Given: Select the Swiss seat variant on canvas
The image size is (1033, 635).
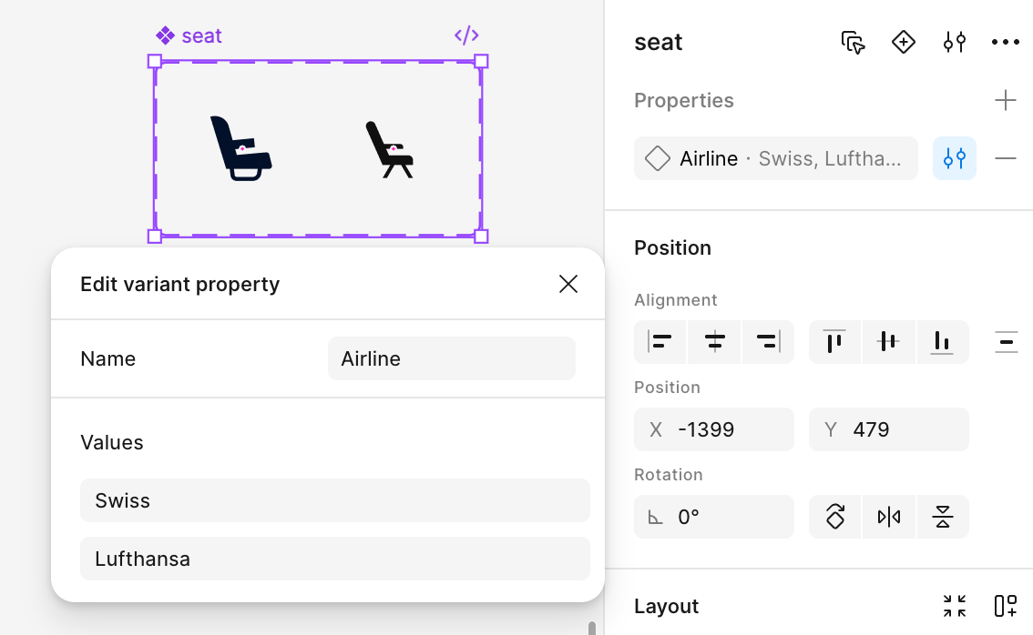Looking at the screenshot, I should (x=240, y=148).
